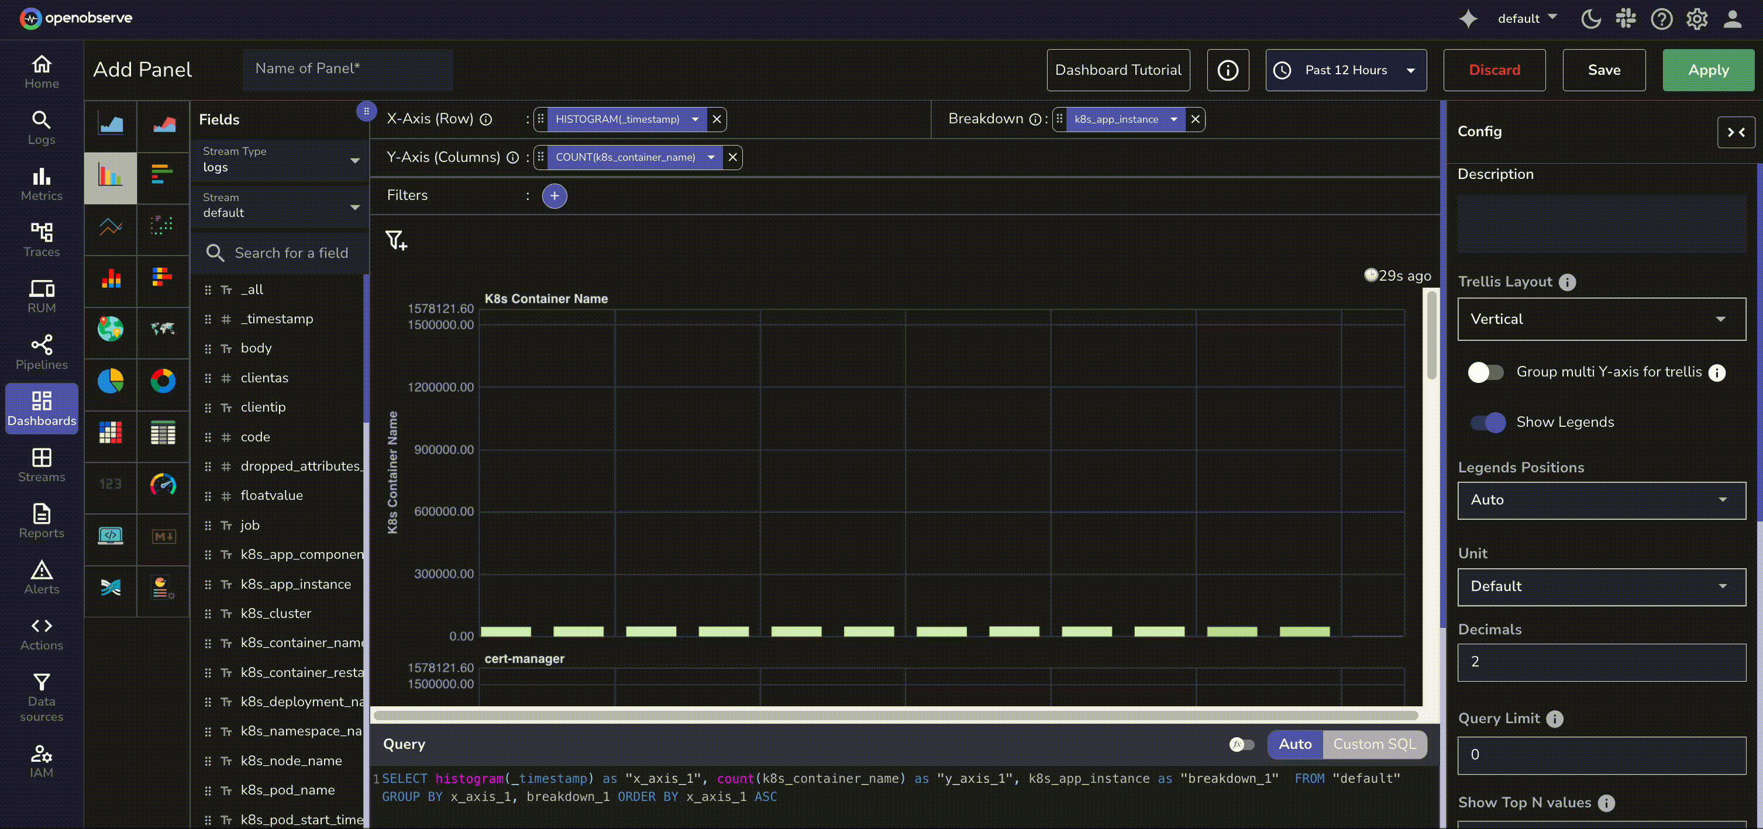Click the green Apply button

(x=1707, y=70)
